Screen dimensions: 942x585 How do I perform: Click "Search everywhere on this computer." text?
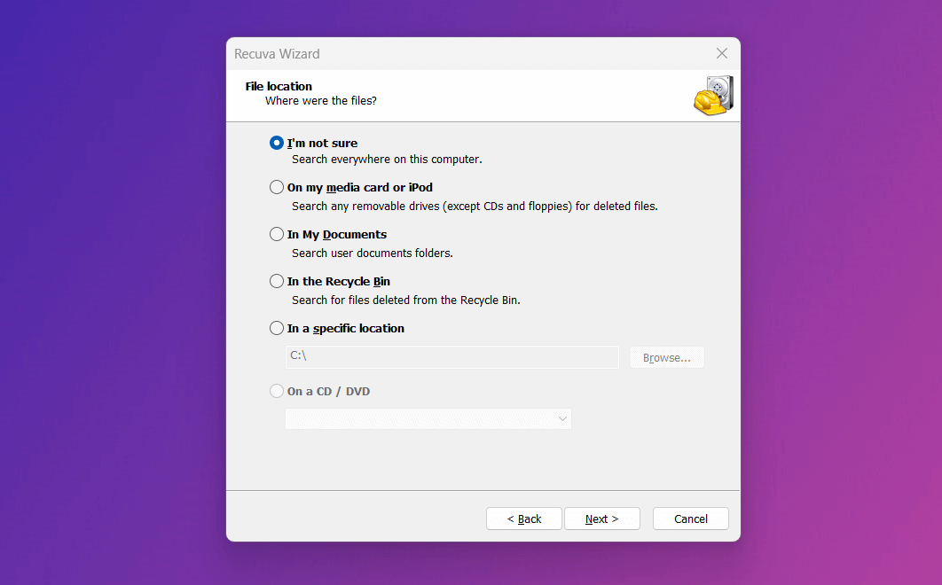pyautogui.click(x=387, y=160)
